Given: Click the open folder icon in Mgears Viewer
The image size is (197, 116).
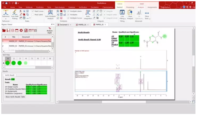Looking at the screenshot, I should tap(4, 31).
